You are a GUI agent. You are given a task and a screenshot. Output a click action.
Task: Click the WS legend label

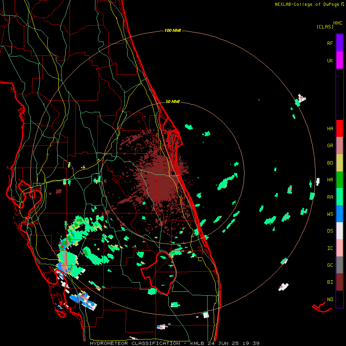tap(330, 214)
